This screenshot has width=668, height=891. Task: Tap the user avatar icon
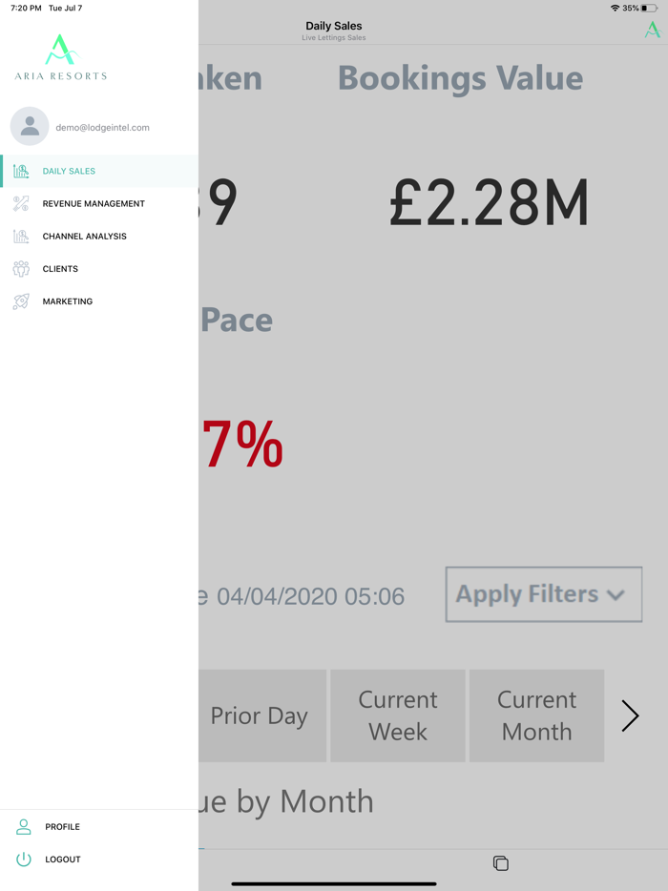(30, 126)
